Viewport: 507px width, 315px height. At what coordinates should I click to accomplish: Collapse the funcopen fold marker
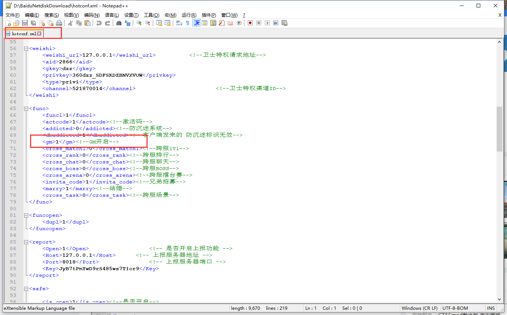[26, 215]
